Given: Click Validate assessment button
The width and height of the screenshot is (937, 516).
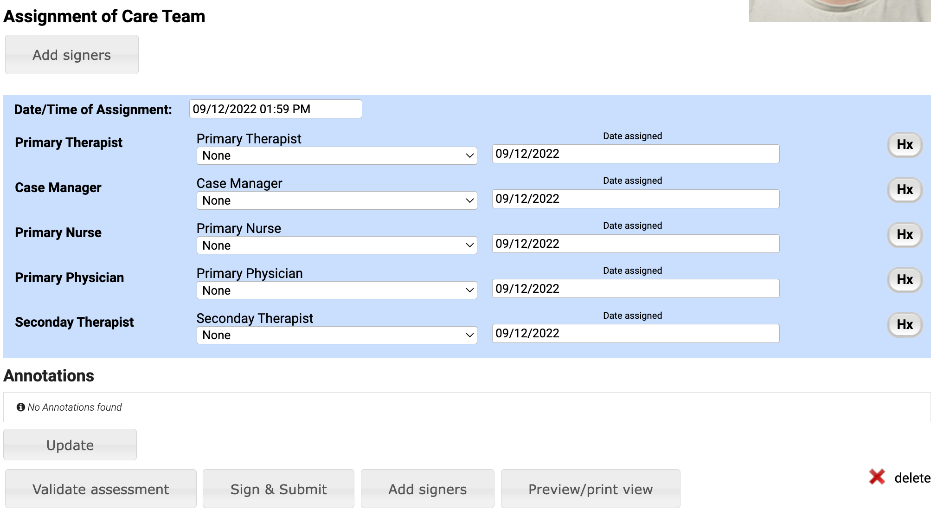Looking at the screenshot, I should coord(101,489).
